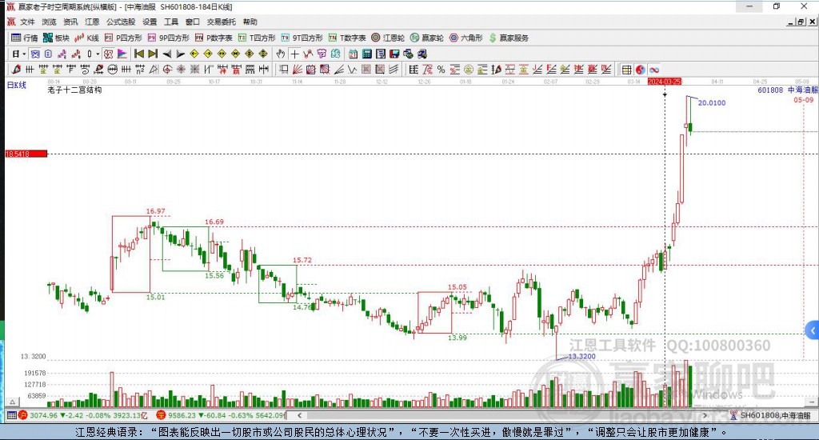Open the 工具 menu
The image size is (819, 440).
[171, 22]
